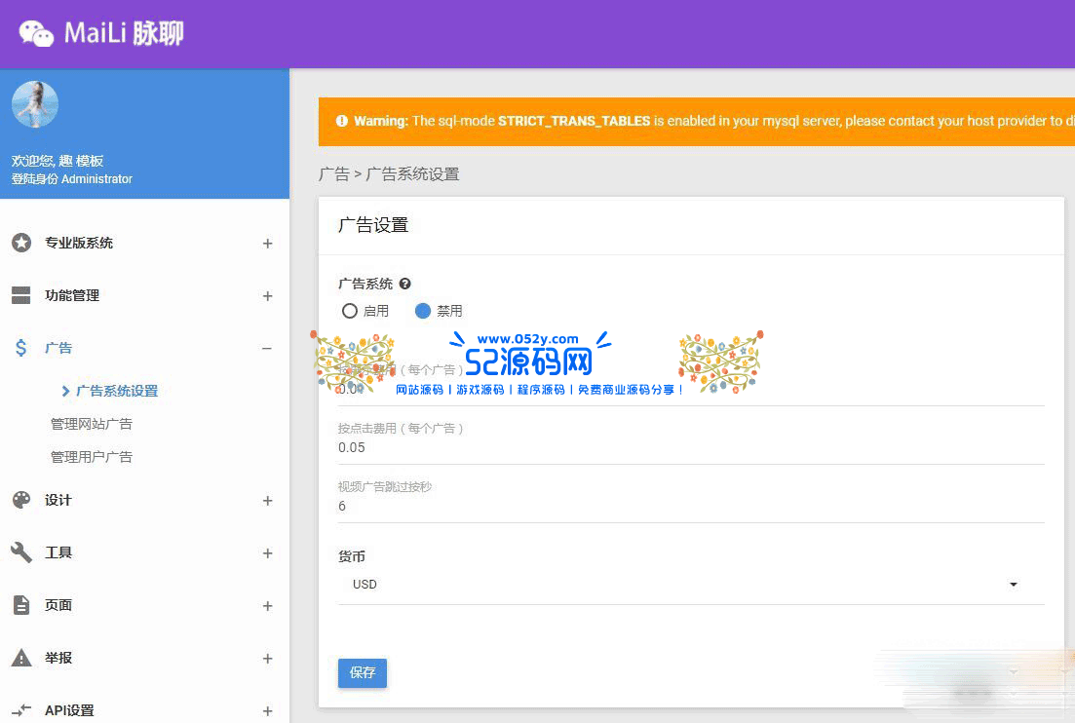Click the 功能管理 sidebar icon

point(21,295)
